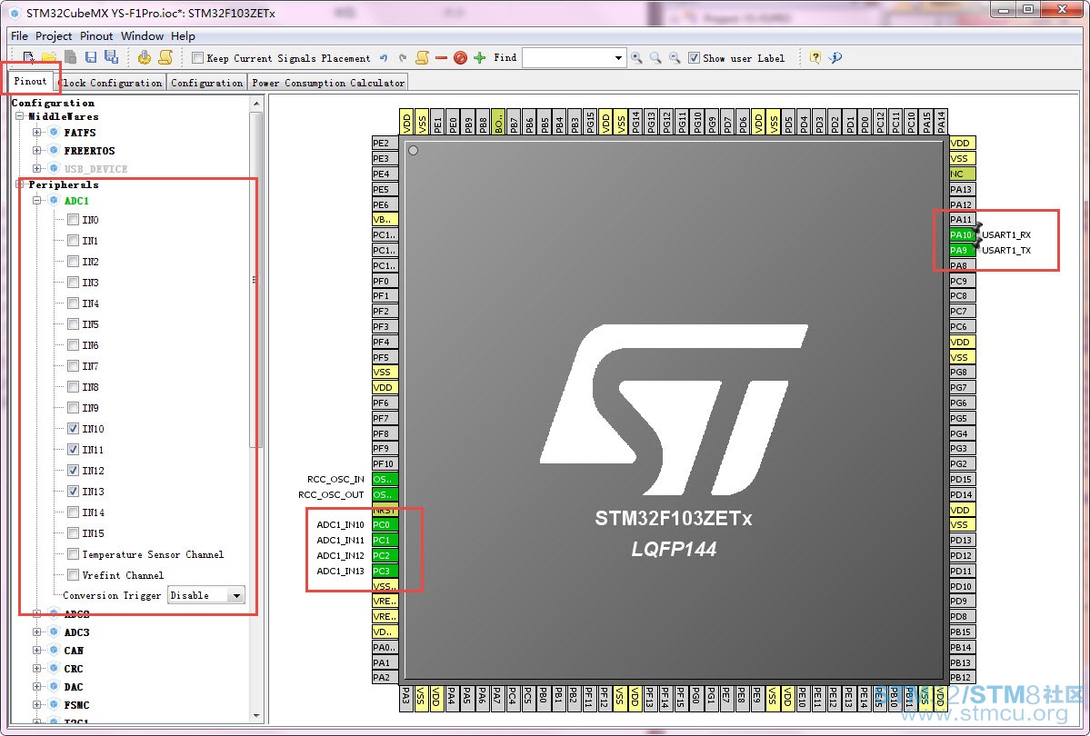This screenshot has height=736, width=1090.
Task: Click the New Project toolbar icon
Action: click(x=28, y=57)
